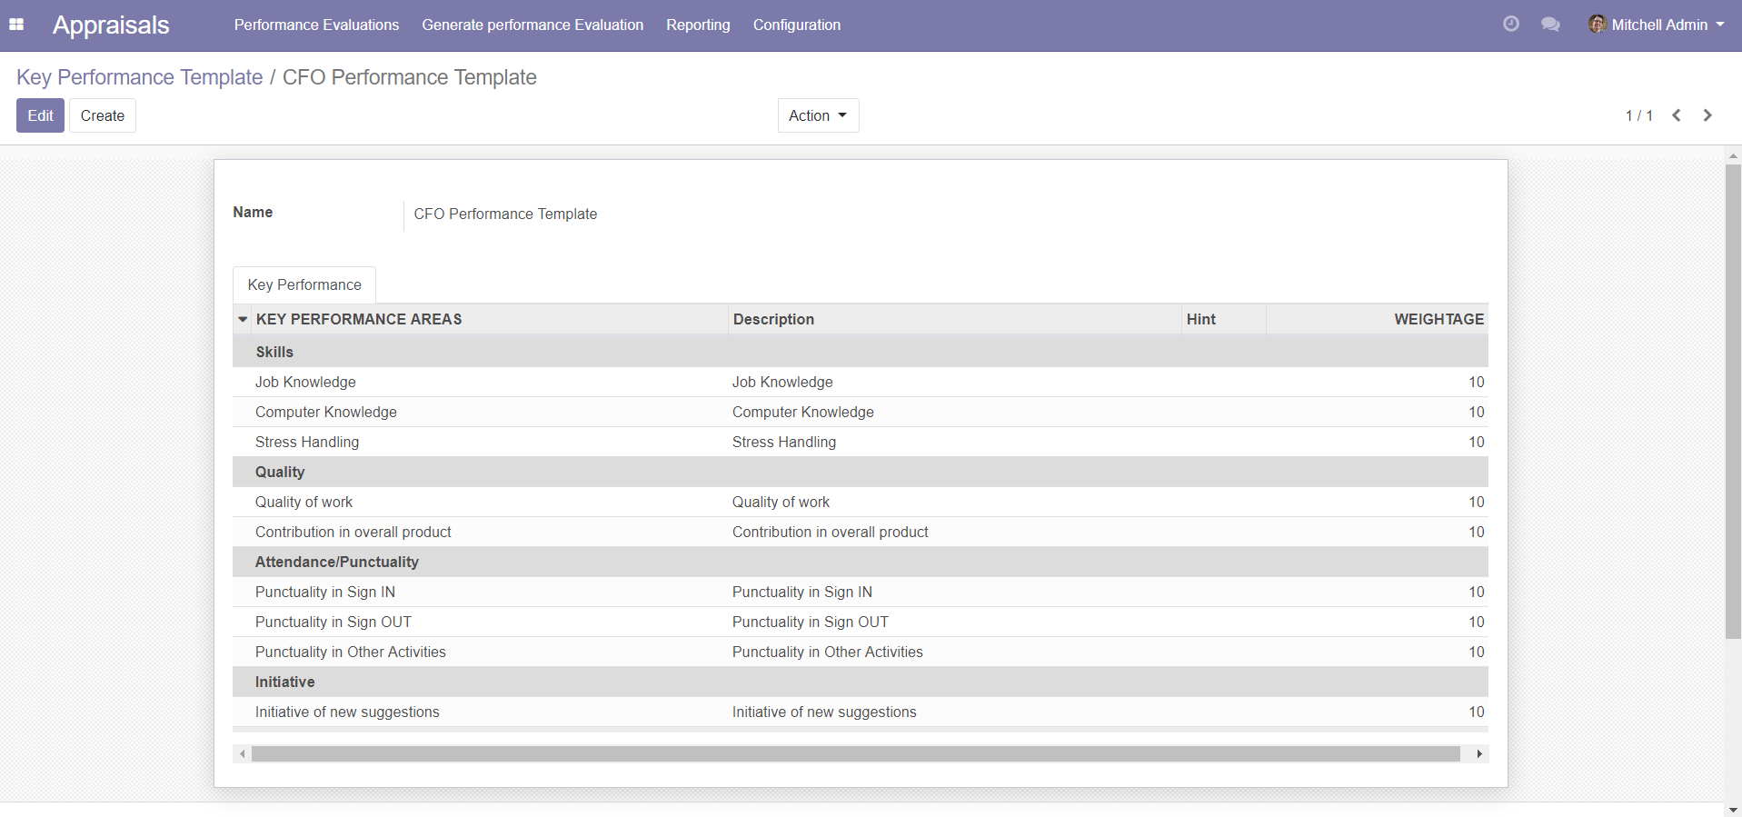Image resolution: width=1742 pixels, height=817 pixels.
Task: Open the conversations chat icon
Action: pos(1550,25)
